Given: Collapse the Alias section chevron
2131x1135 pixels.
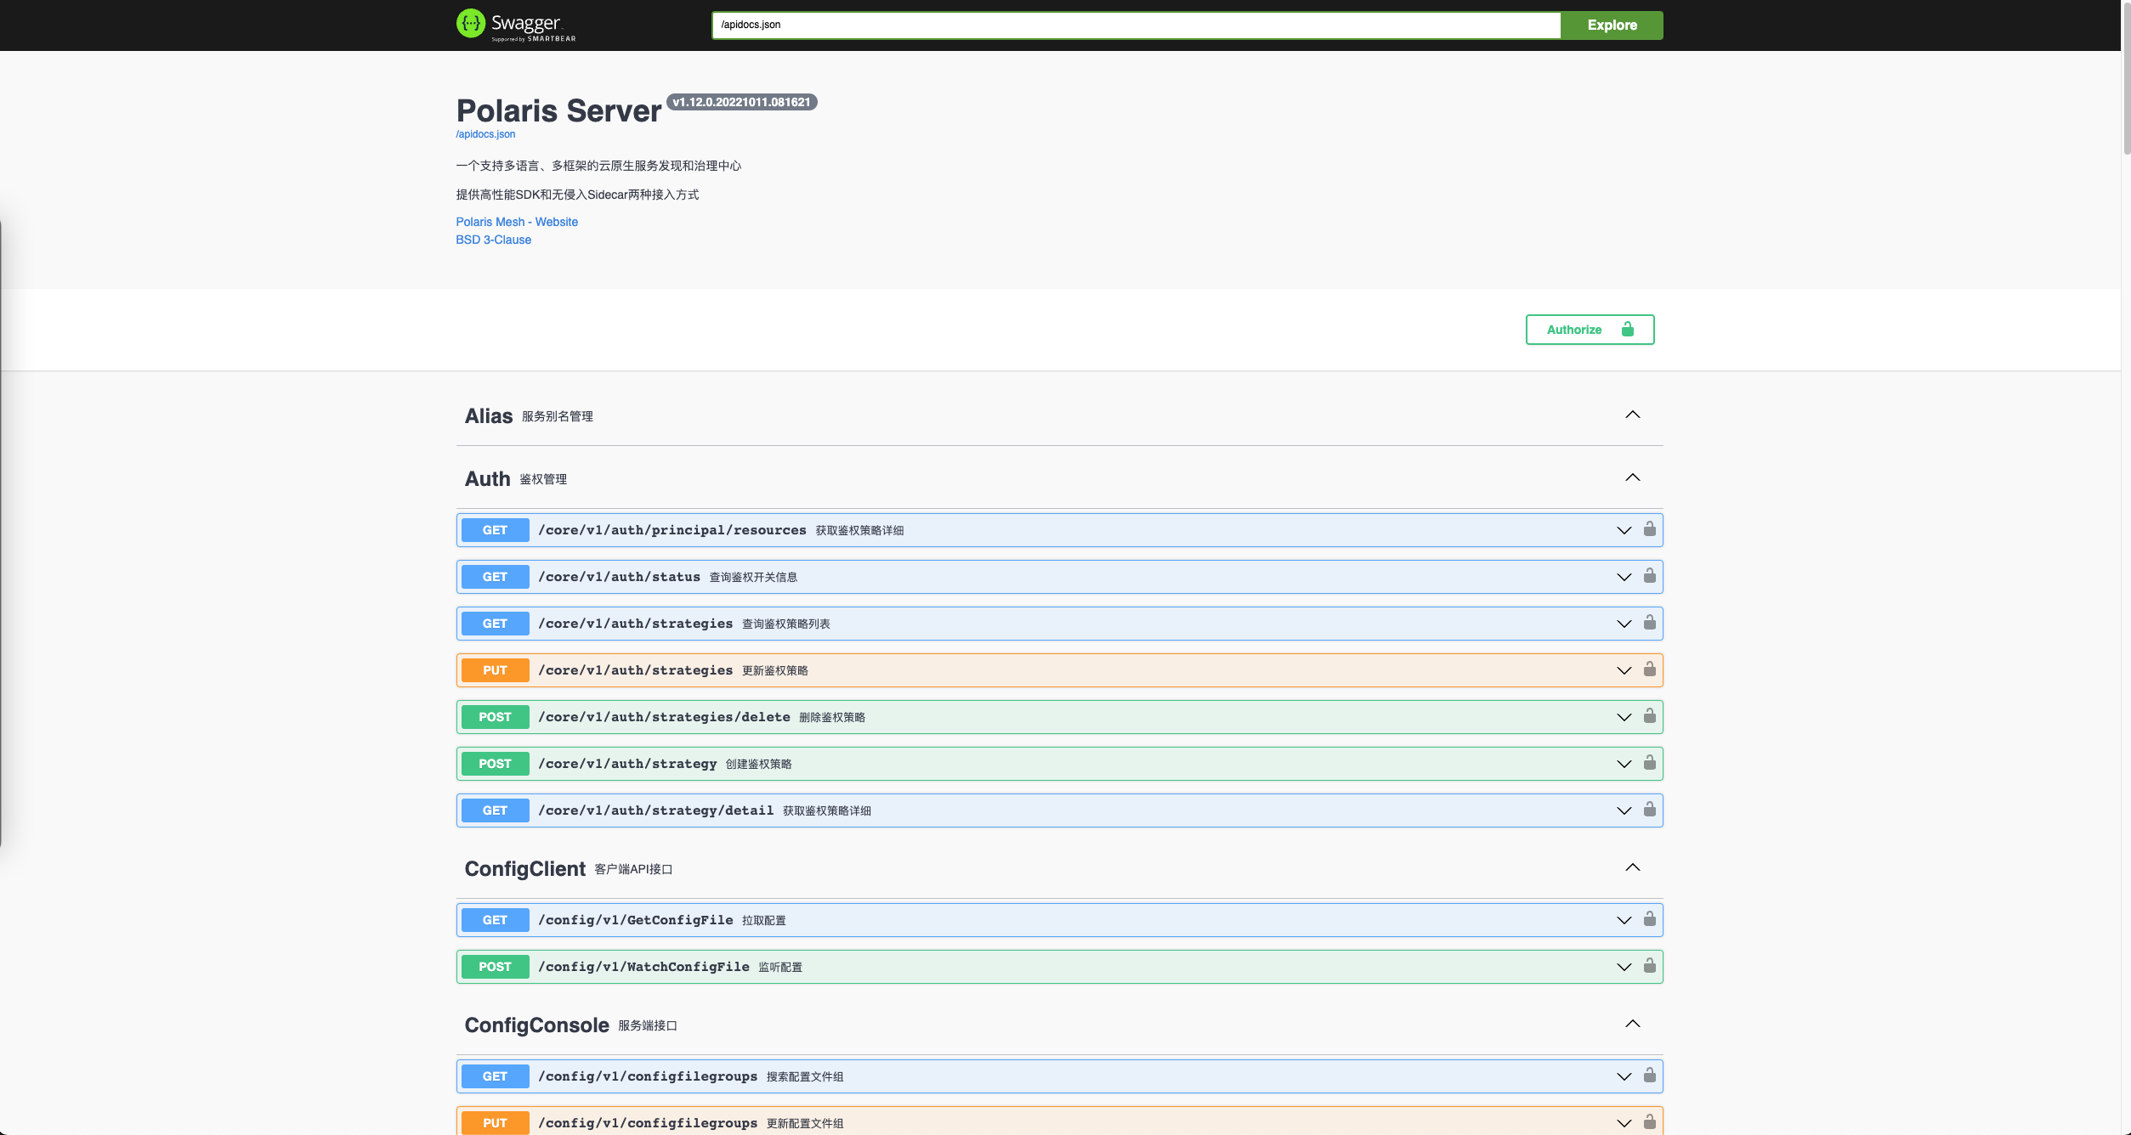Looking at the screenshot, I should coord(1632,415).
